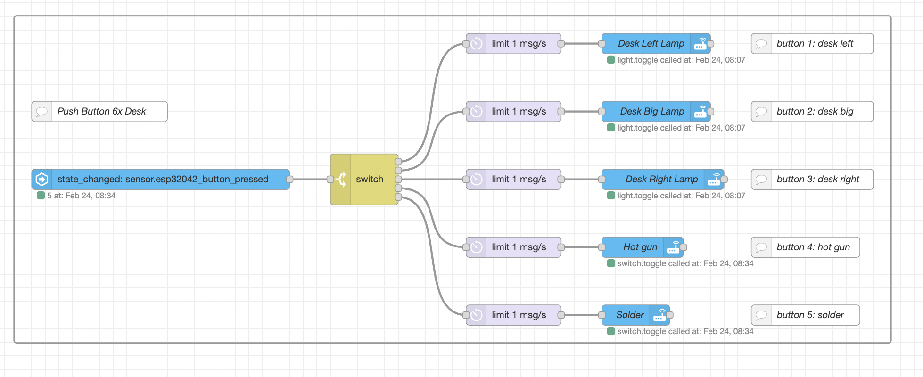This screenshot has height=377, width=923.
Task: Click the button 1: desk left comment text
Action: point(815,43)
